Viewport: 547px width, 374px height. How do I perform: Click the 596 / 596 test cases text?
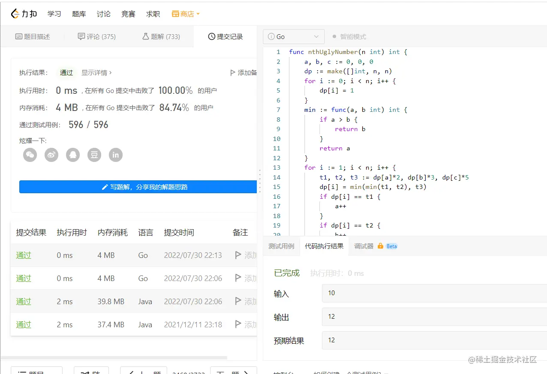tap(88, 125)
